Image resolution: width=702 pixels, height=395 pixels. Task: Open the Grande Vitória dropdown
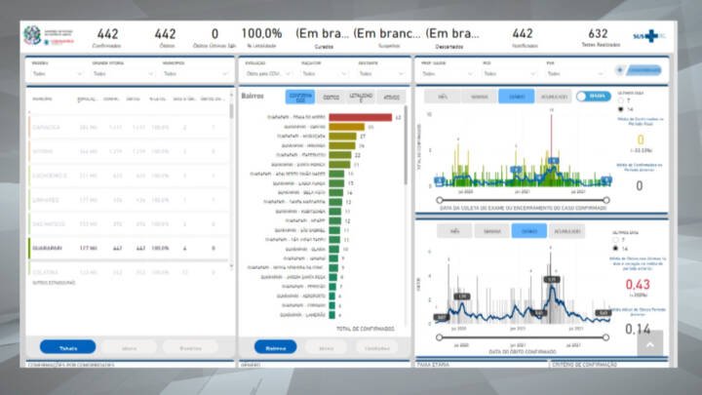point(123,73)
